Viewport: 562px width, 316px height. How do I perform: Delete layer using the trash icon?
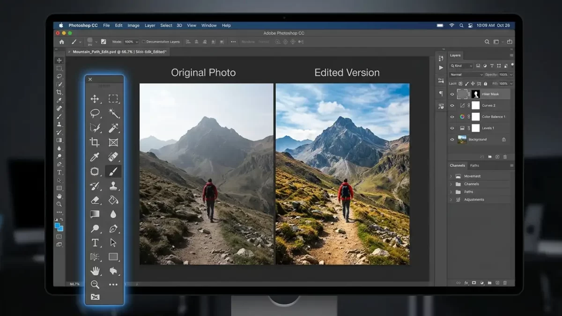click(x=505, y=157)
